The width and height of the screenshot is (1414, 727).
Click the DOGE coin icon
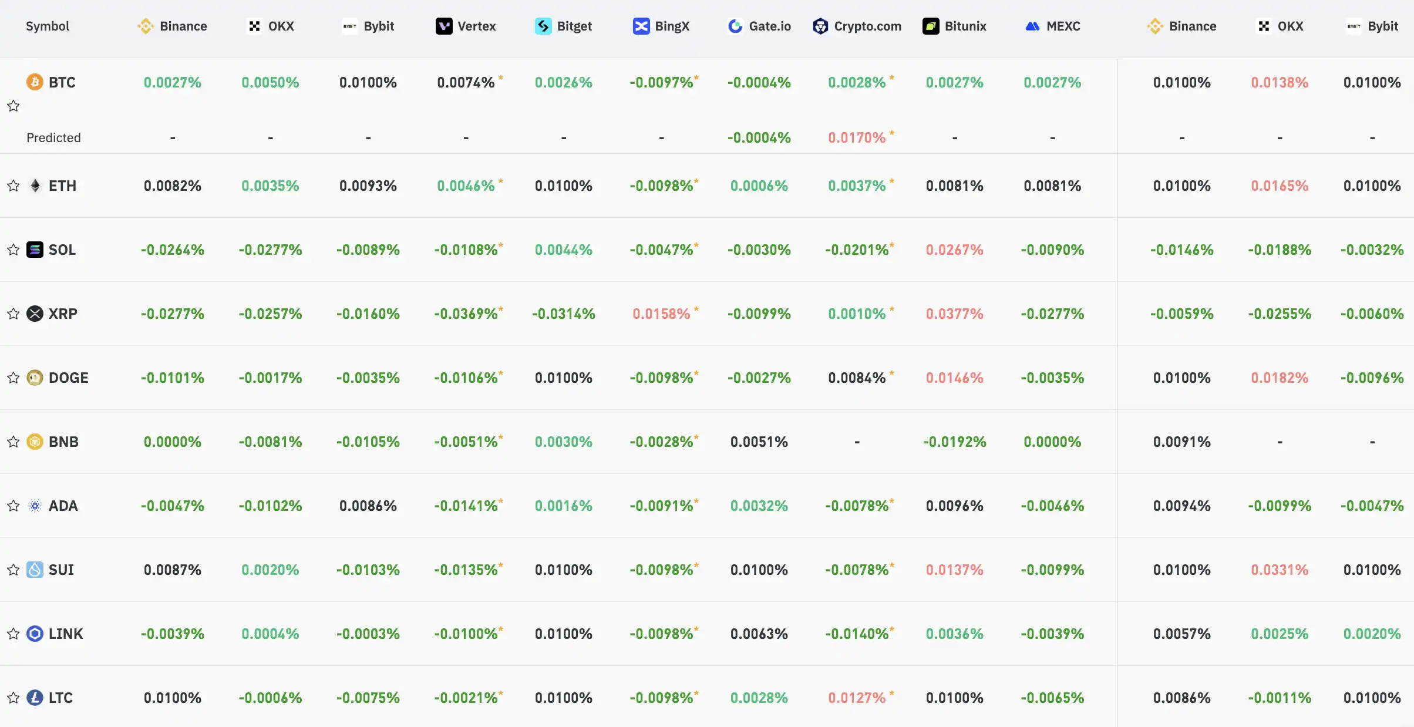coord(35,378)
